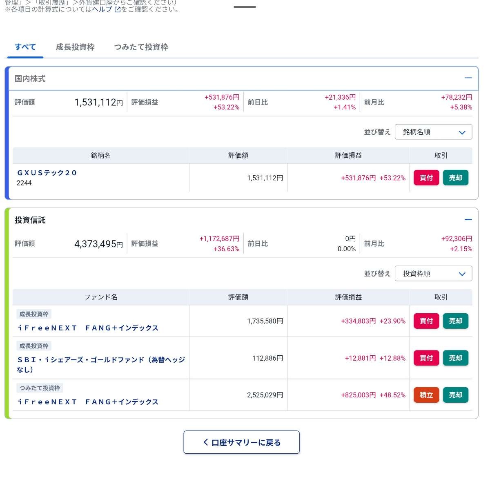Open the 投資枠順 sort dropdown
Image resolution: width=490 pixels, height=495 pixels.
click(x=433, y=274)
